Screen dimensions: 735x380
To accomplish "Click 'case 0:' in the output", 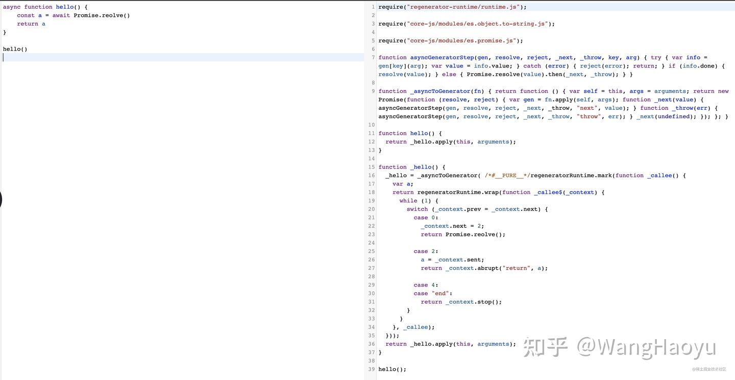I will (426, 218).
